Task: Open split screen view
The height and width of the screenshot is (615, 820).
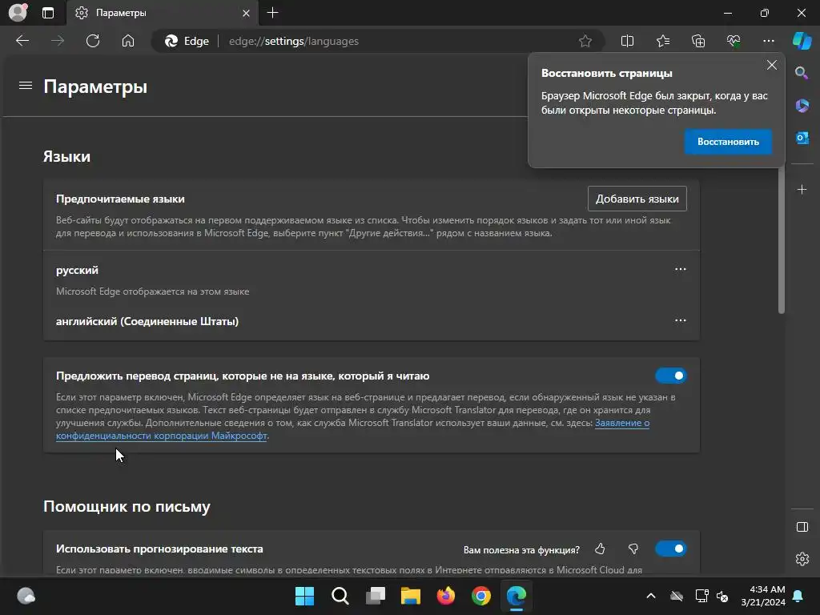Action: pyautogui.click(x=627, y=41)
